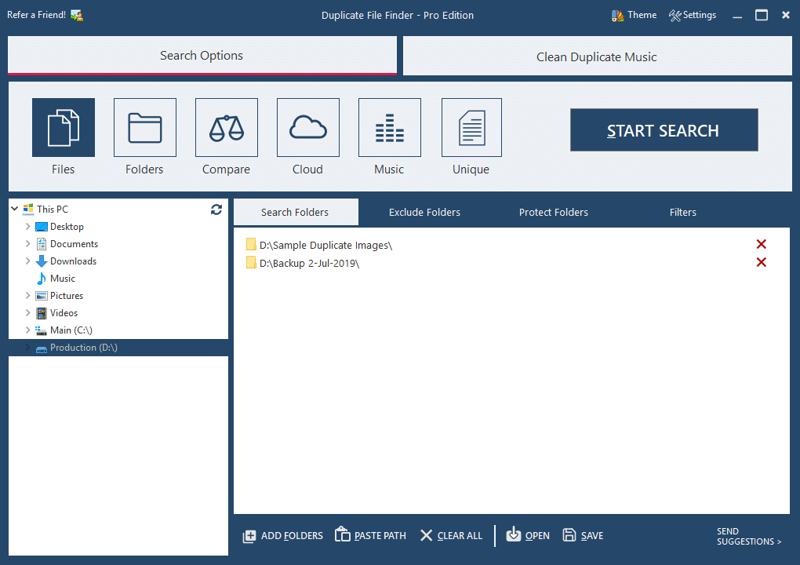
Task: Collapse the This PC tree
Action: pyautogui.click(x=14, y=209)
